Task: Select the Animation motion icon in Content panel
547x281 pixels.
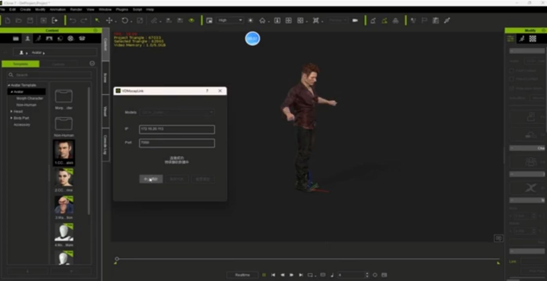Action: pos(38,38)
